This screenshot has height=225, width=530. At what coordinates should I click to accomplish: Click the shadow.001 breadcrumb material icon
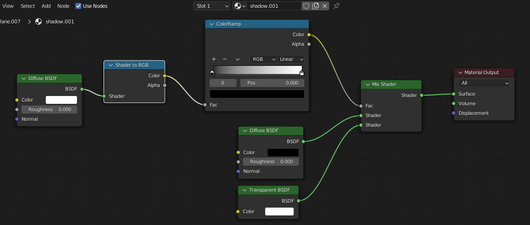pos(38,21)
